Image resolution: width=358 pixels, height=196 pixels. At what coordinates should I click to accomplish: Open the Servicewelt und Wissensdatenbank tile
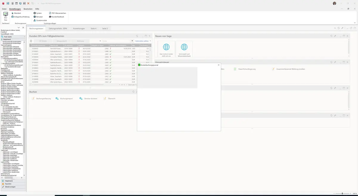(x=184, y=49)
